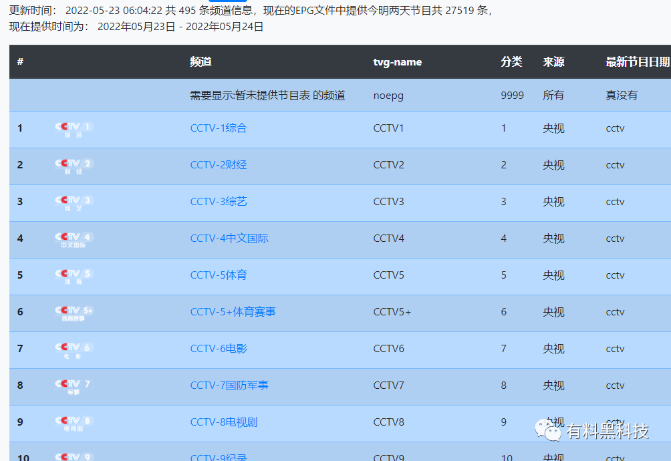Open the CCTV-5+体育赛事 channel link
Image resolution: width=671 pixels, height=461 pixels.
tap(233, 312)
